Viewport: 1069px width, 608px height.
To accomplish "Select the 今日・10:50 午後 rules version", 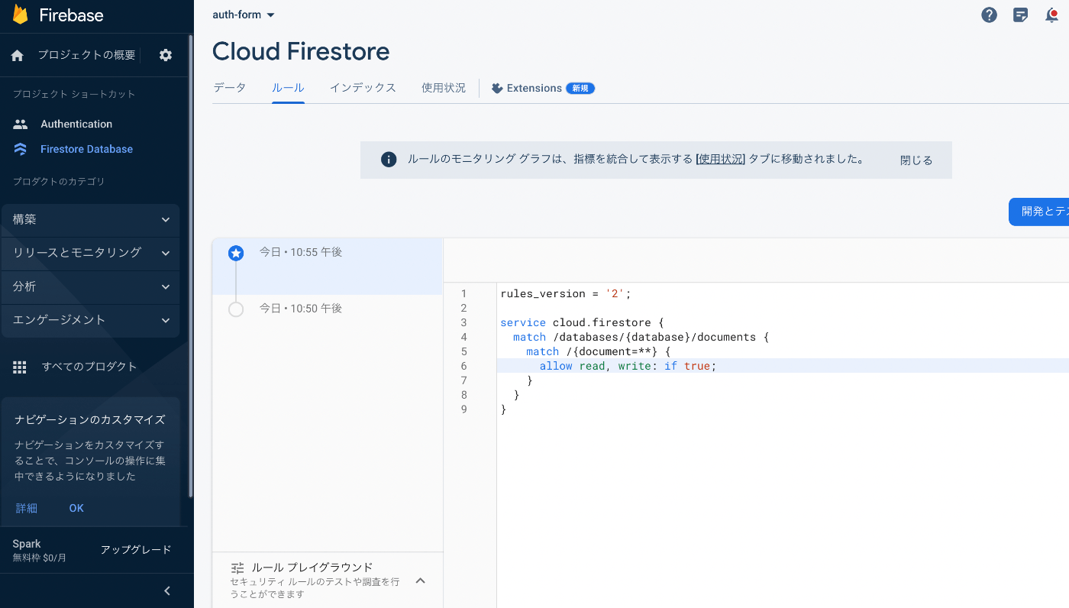I will pyautogui.click(x=300, y=308).
